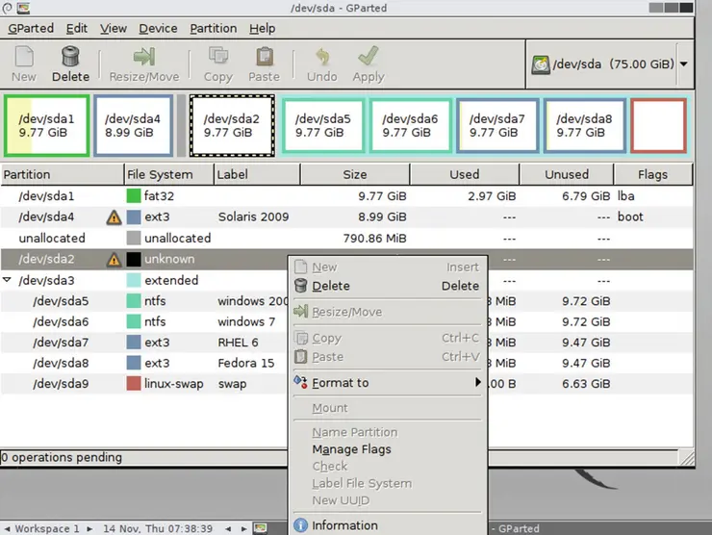Choose Manage Flags from context menu
The height and width of the screenshot is (535, 712).
pos(351,449)
